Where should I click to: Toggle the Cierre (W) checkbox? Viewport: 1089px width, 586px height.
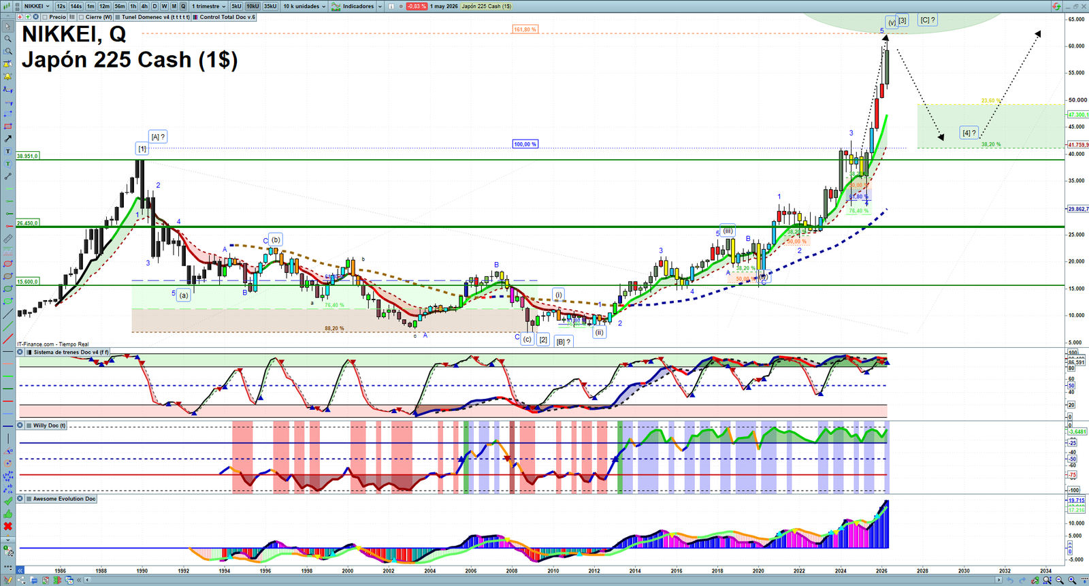tap(81, 17)
